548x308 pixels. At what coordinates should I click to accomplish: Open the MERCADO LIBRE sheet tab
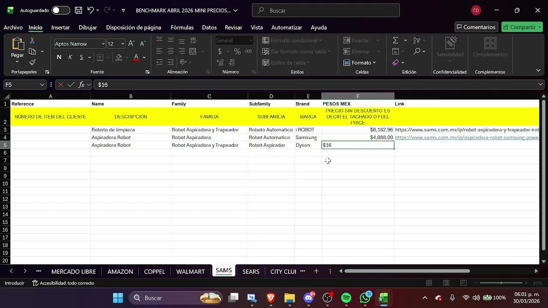74,272
